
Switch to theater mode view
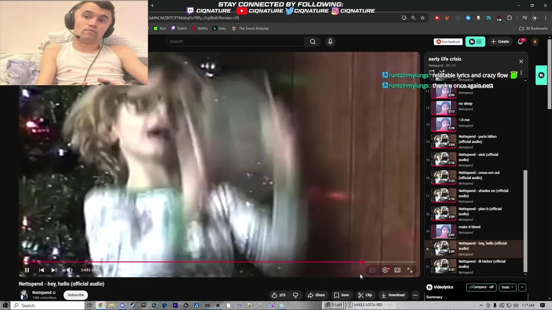pyautogui.click(x=397, y=270)
